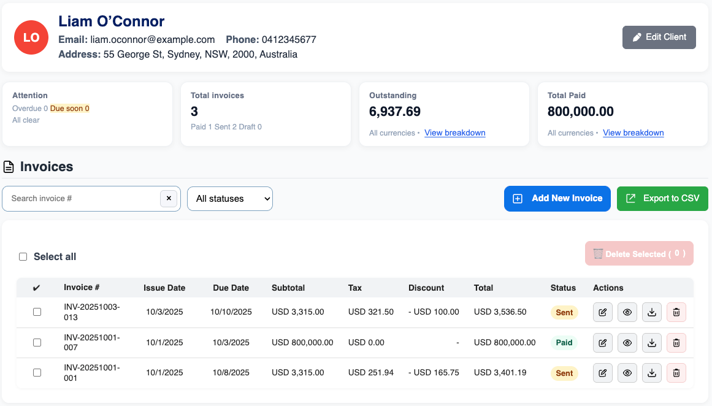Edit invoice INV-20251003-013 using pencil icon

[602, 312]
